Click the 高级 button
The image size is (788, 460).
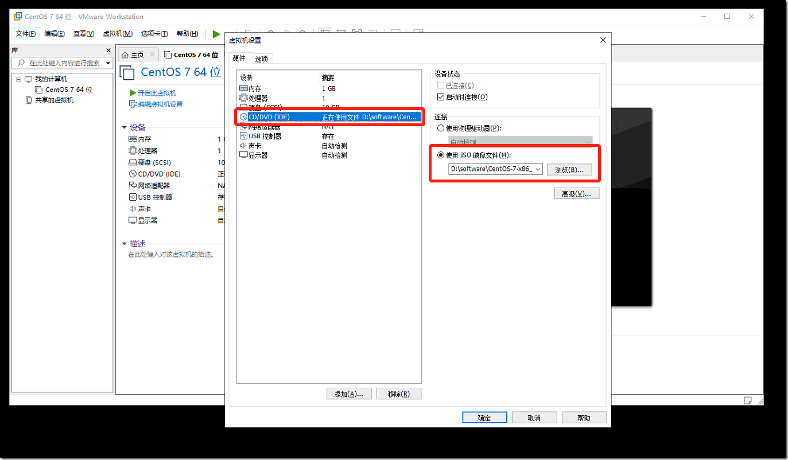coord(577,194)
